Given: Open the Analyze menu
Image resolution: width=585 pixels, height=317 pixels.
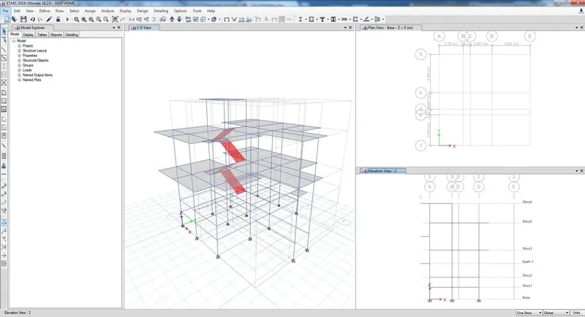Looking at the screenshot, I should coord(107,11).
